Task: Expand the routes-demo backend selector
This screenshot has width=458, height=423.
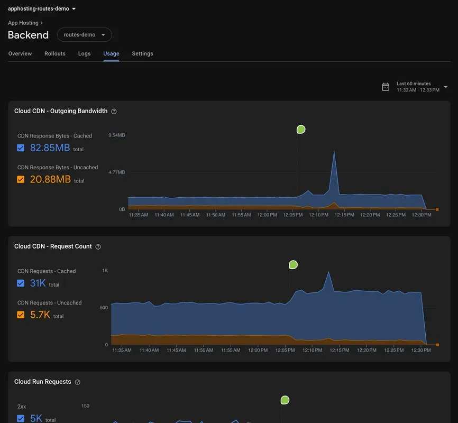Action: click(x=85, y=35)
